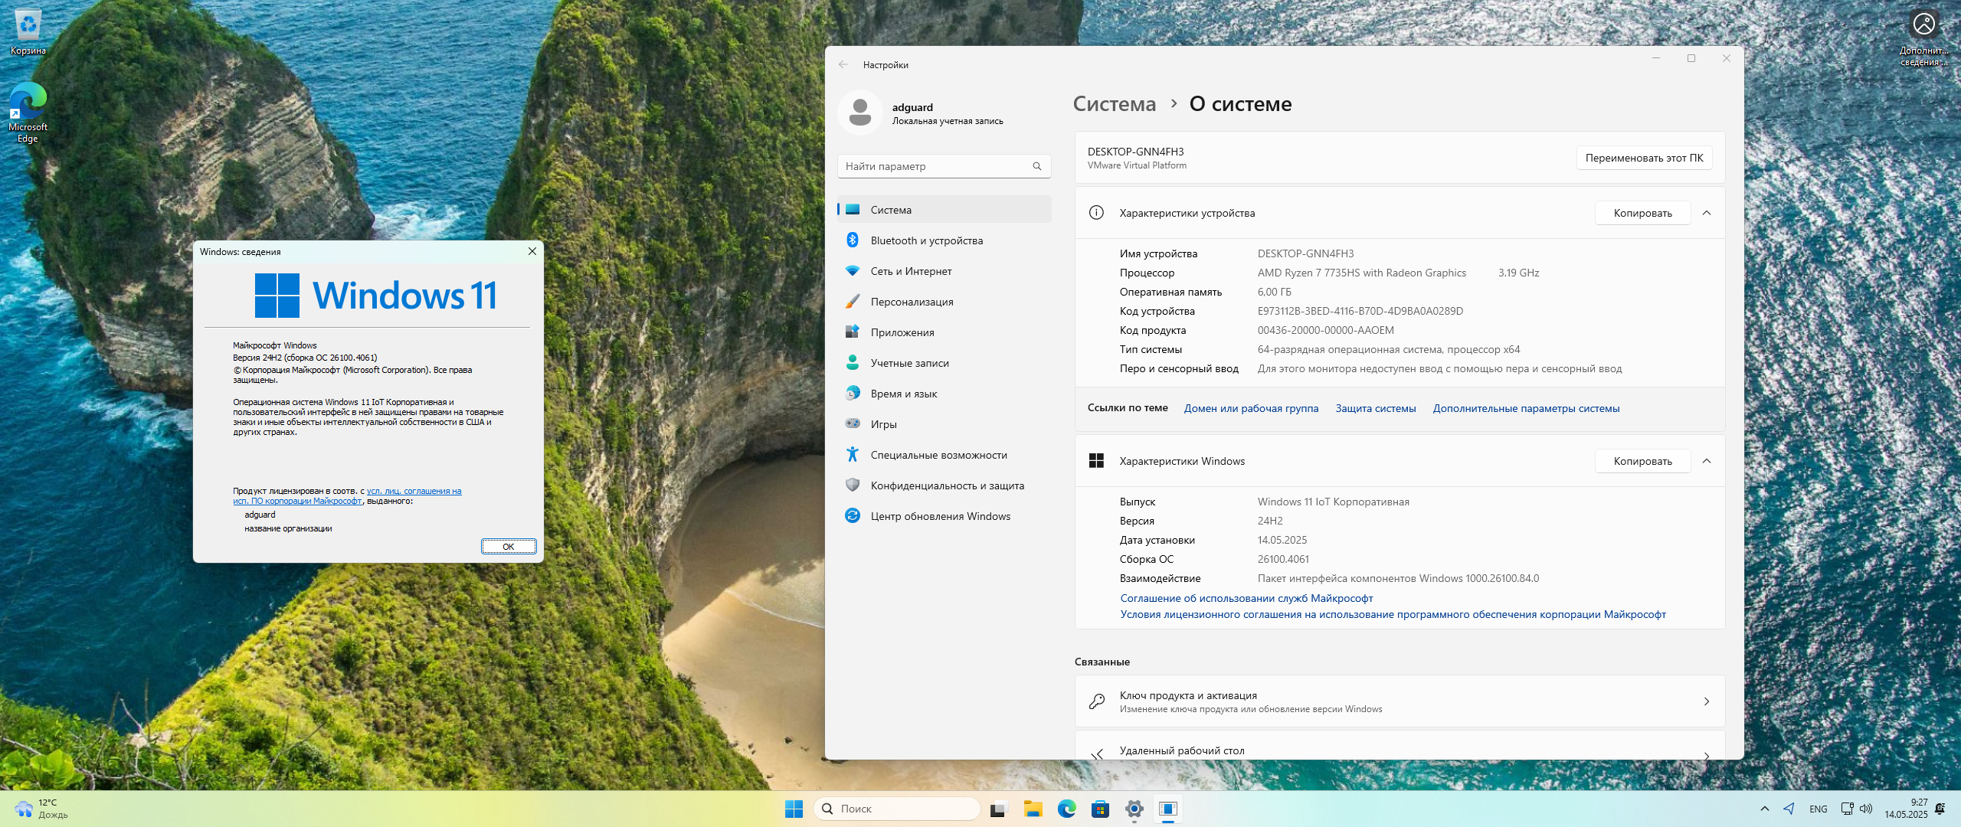Click the device name DESKTOP-GNN4FH3 value

click(x=1306, y=253)
